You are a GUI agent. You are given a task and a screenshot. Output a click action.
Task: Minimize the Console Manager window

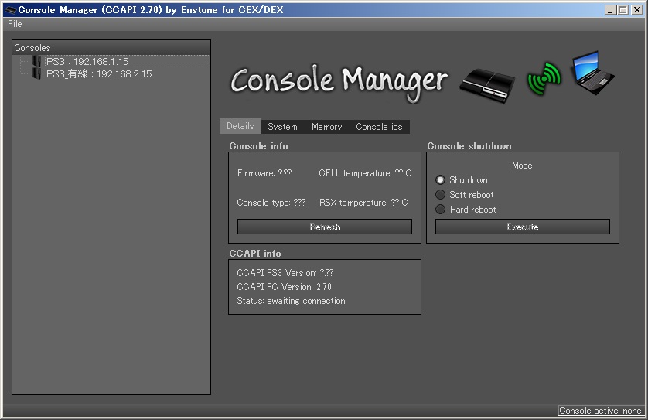(610, 10)
